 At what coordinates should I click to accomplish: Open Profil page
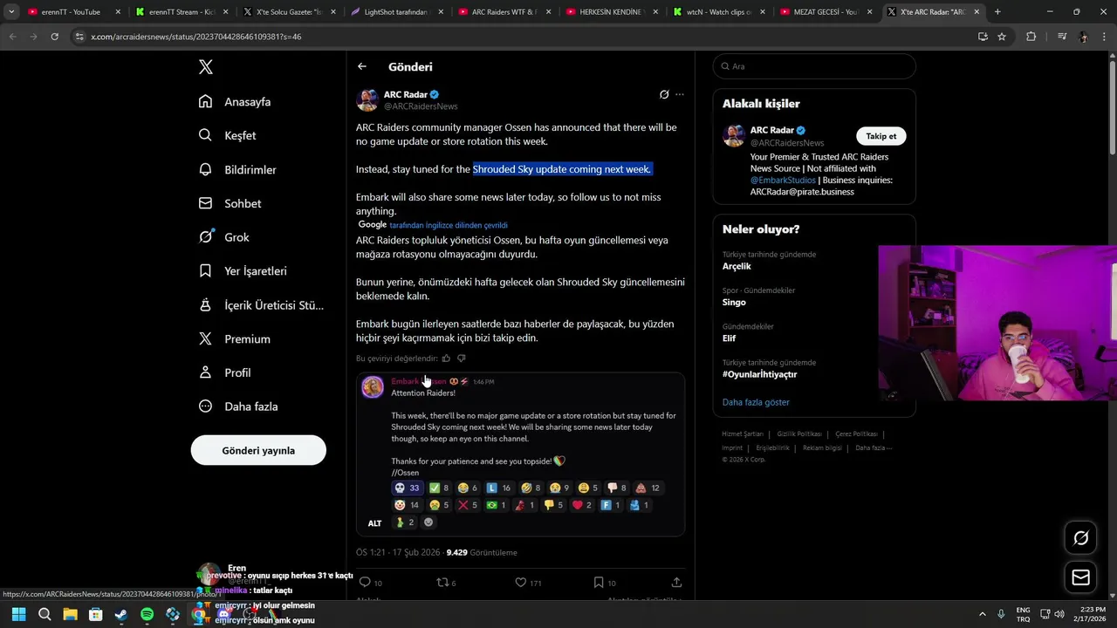(x=224, y=372)
